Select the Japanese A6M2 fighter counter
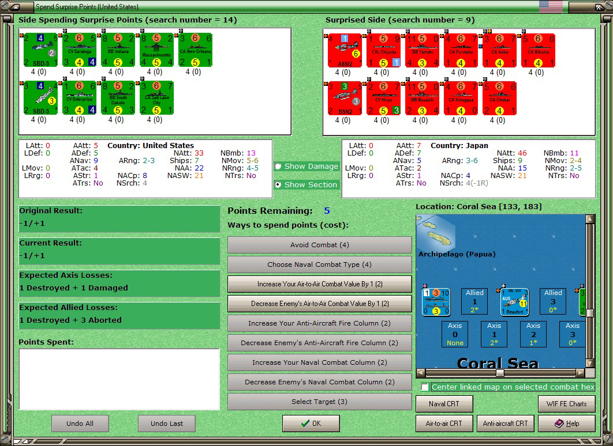 coord(345,50)
